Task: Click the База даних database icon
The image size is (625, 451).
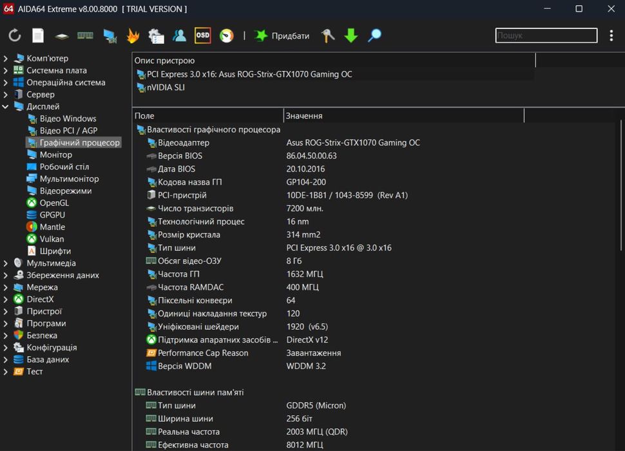Action: (19, 359)
